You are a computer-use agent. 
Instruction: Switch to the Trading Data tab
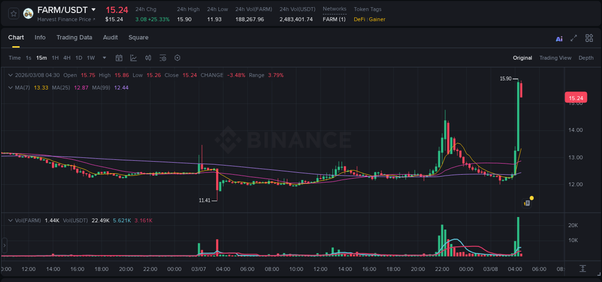click(x=74, y=38)
